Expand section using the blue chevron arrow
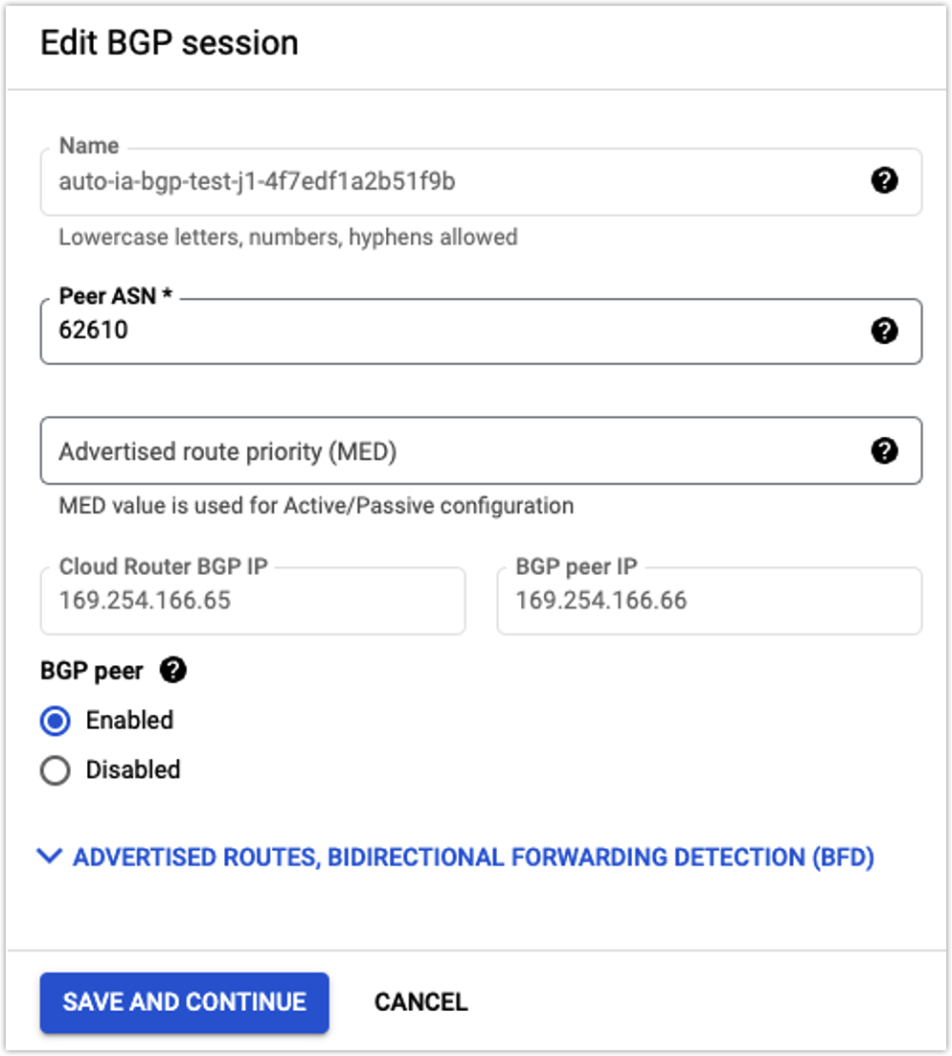Viewport: 952px width, 1056px height. point(50,856)
